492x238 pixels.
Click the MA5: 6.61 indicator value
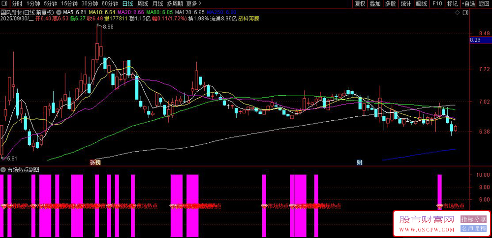point(74,12)
